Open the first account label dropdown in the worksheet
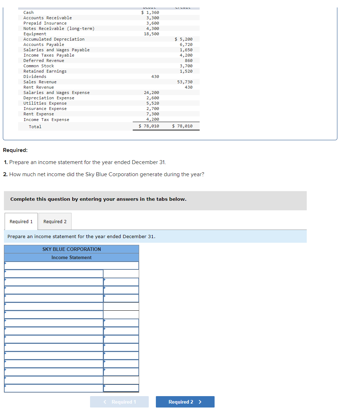The width and height of the screenshot is (358, 410). (53, 273)
